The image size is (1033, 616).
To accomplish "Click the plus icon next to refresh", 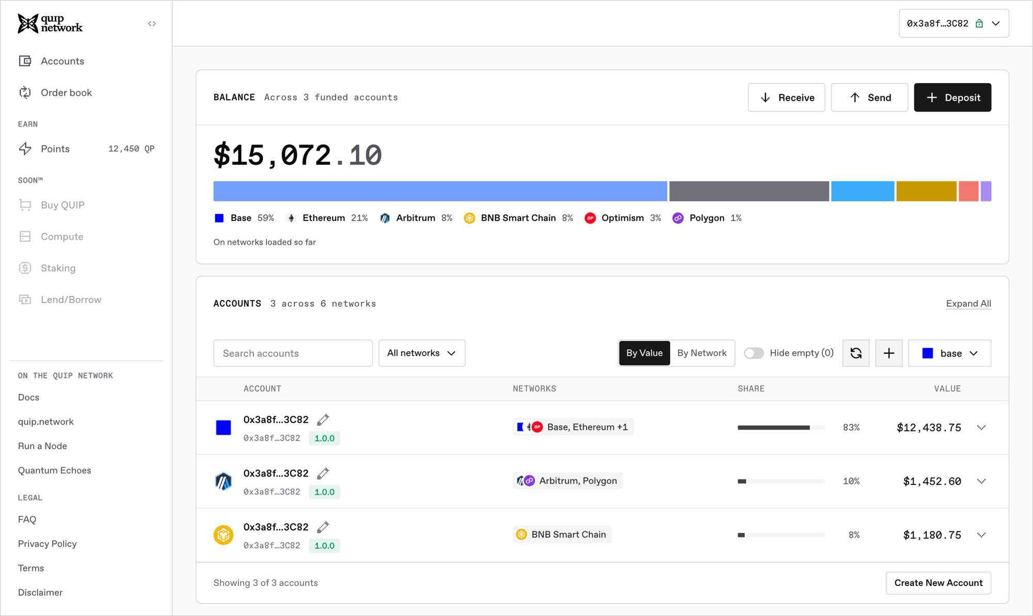I will (x=889, y=353).
